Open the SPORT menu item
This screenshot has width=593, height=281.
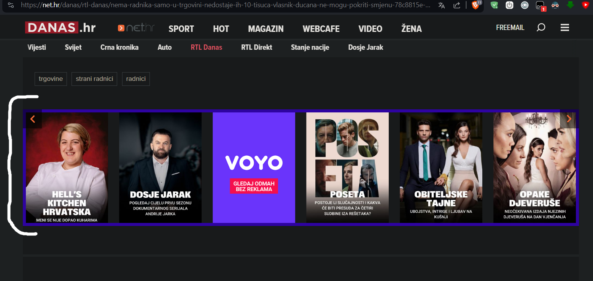181,29
